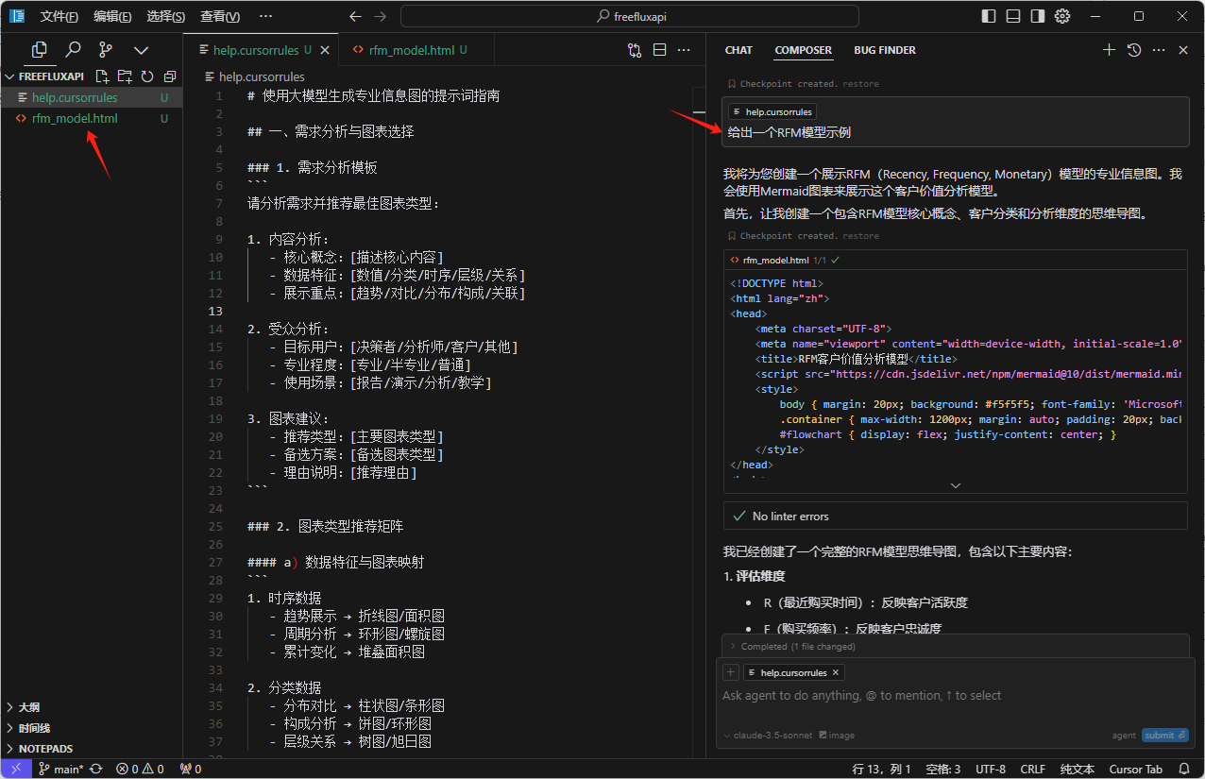Click the freefluxapi command search box

pos(630,16)
